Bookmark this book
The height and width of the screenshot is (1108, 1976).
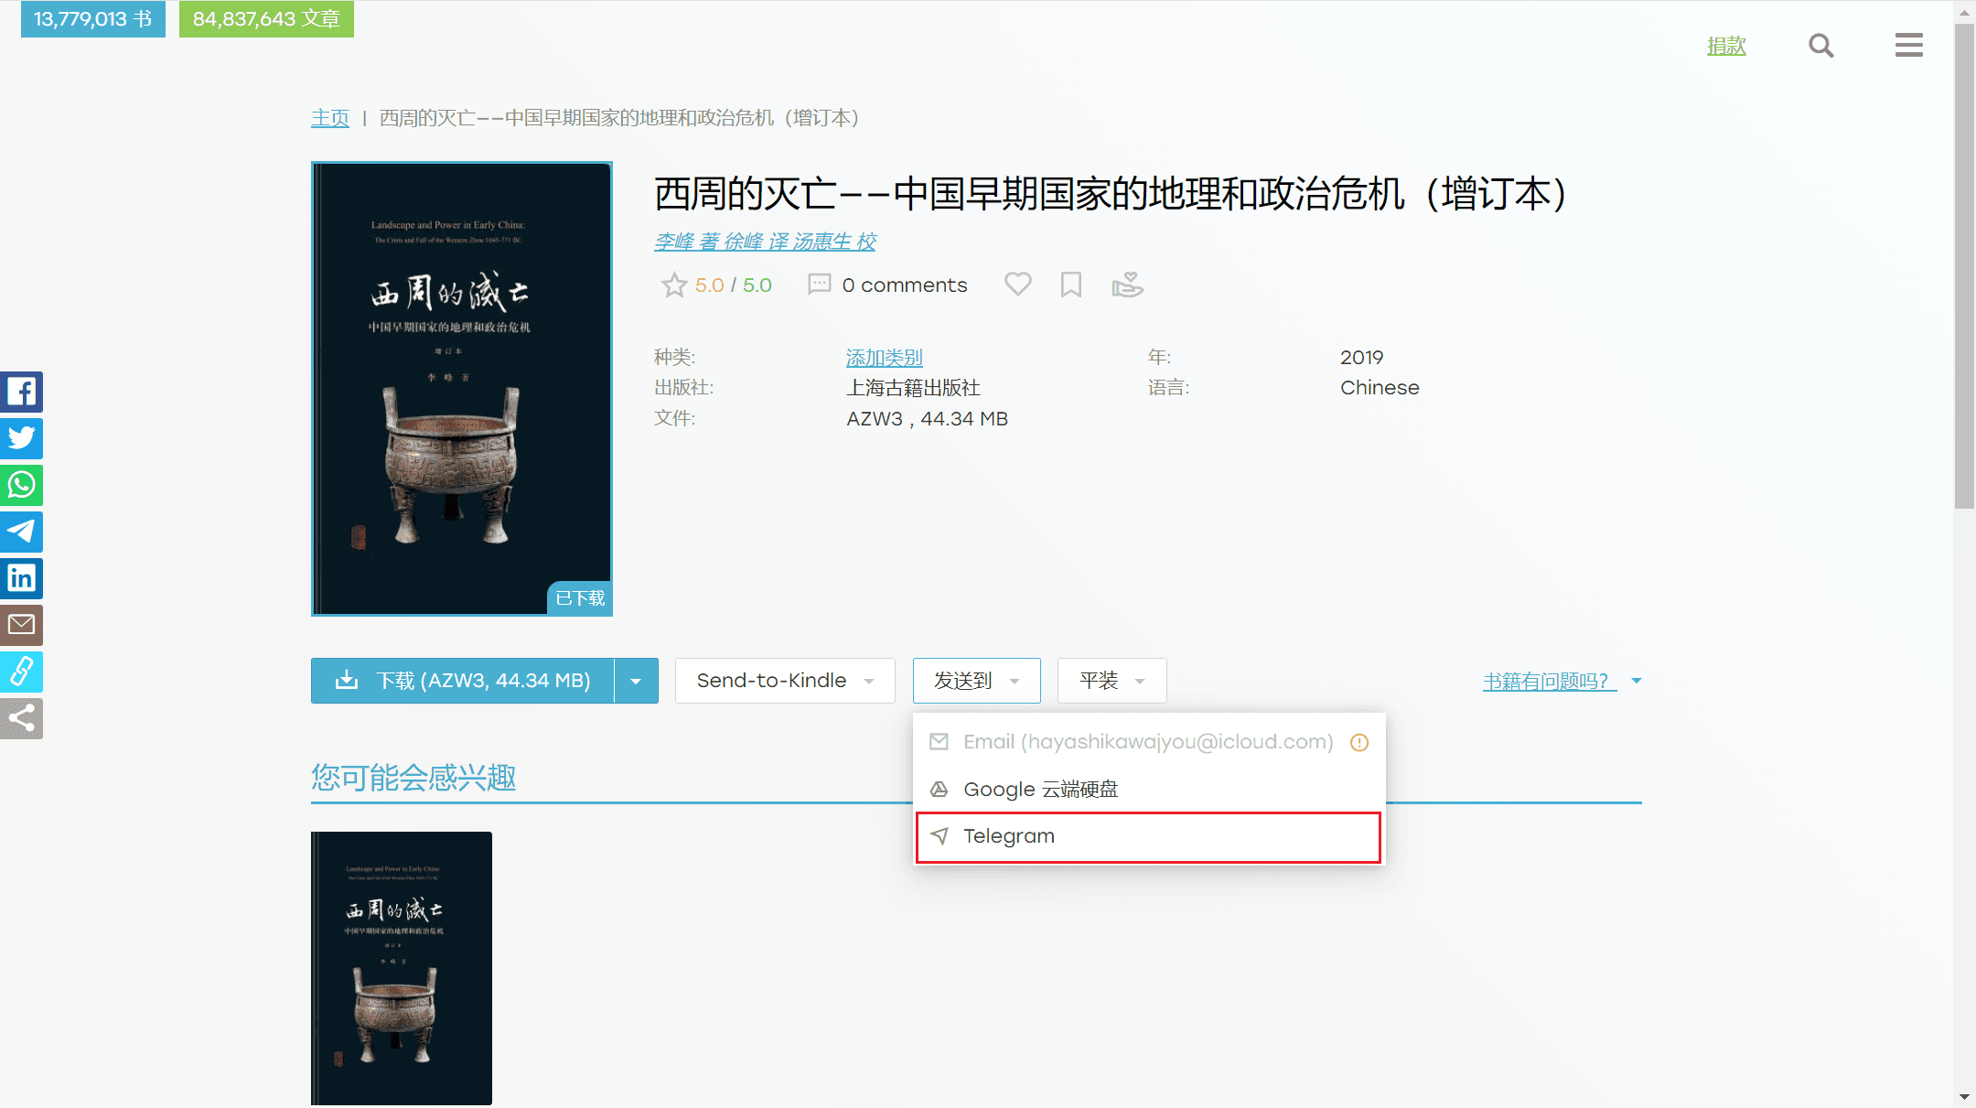(x=1070, y=285)
